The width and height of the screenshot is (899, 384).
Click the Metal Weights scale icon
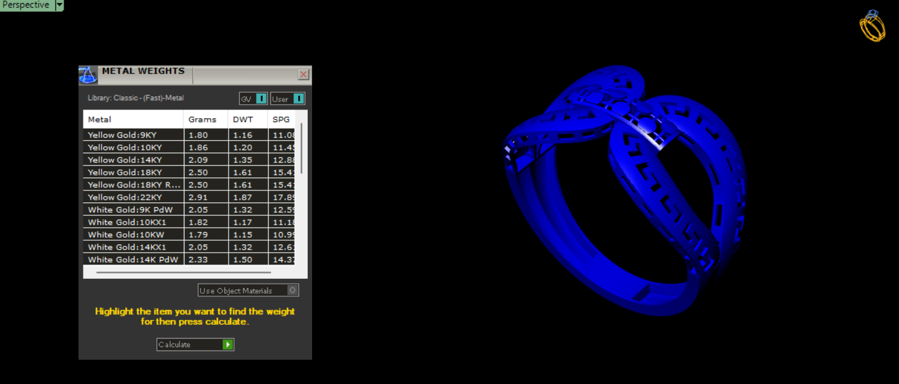pos(87,75)
